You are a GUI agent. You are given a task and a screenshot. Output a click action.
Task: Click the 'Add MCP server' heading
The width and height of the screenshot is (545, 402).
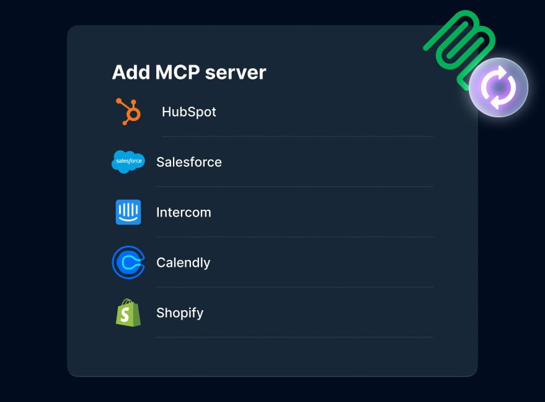click(x=189, y=73)
